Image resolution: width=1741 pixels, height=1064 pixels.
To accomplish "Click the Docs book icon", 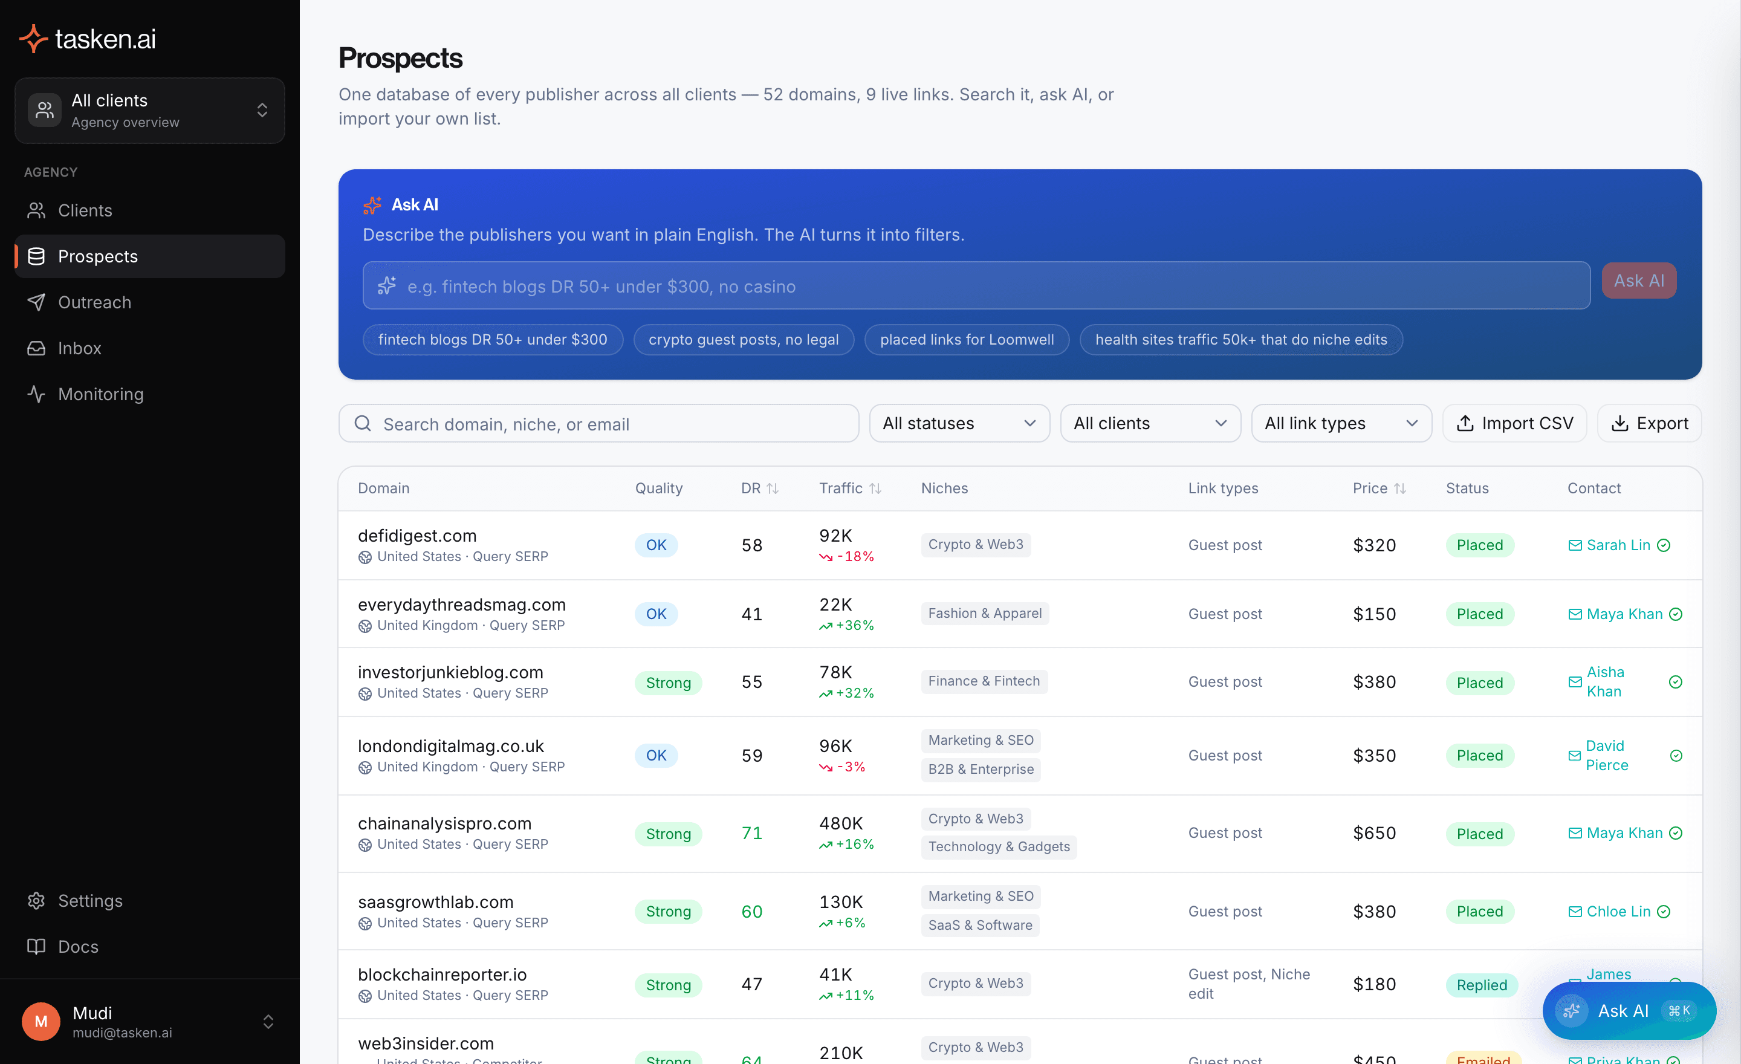I will click(36, 947).
